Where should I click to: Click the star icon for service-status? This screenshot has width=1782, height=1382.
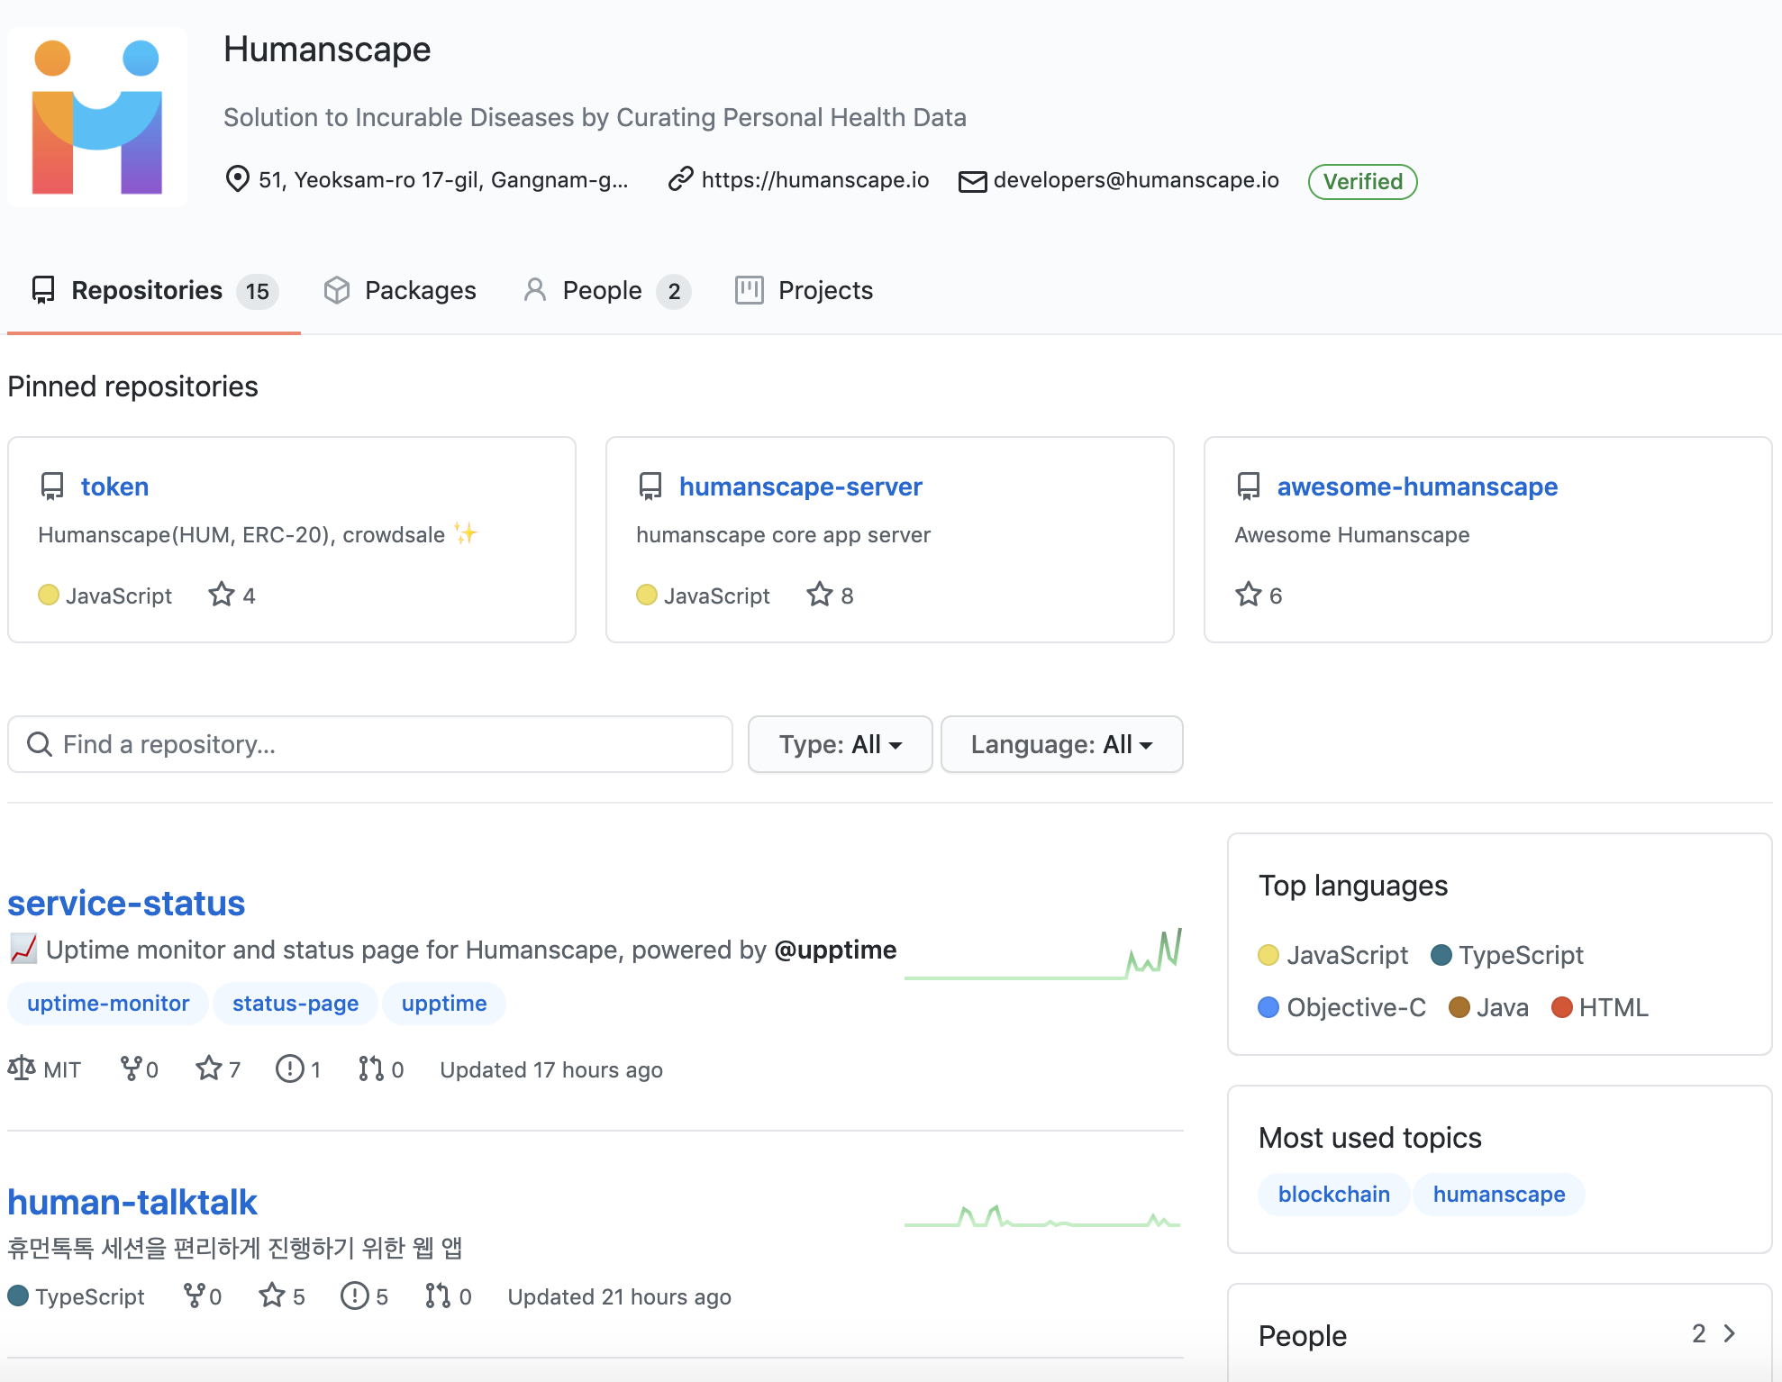point(209,1068)
